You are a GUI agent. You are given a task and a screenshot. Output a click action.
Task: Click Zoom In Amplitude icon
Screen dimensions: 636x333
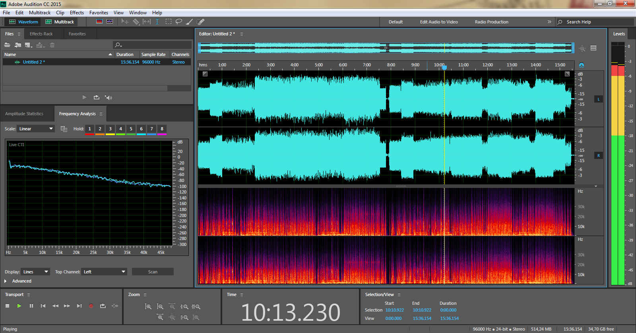click(x=148, y=306)
